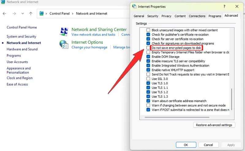Open the Network and Sharing Center heading

(x=99, y=30)
